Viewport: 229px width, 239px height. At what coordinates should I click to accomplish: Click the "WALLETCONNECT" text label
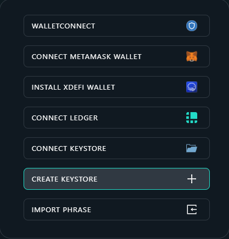tap(64, 26)
